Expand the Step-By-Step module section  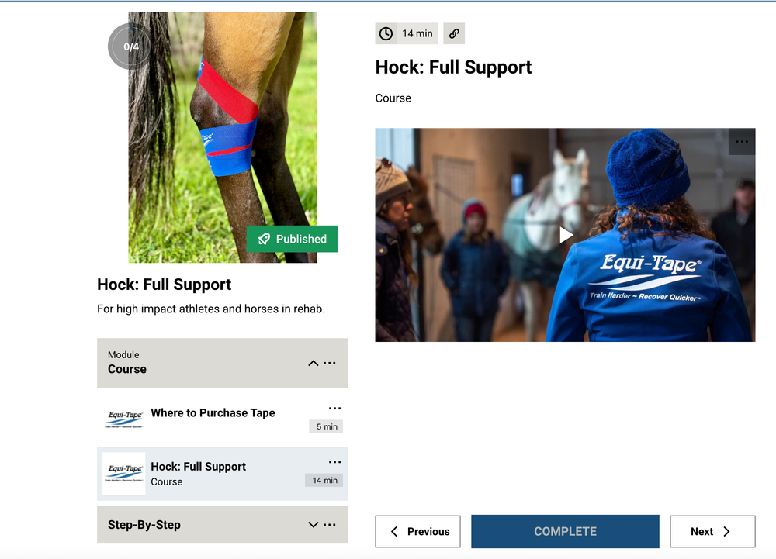[313, 525]
